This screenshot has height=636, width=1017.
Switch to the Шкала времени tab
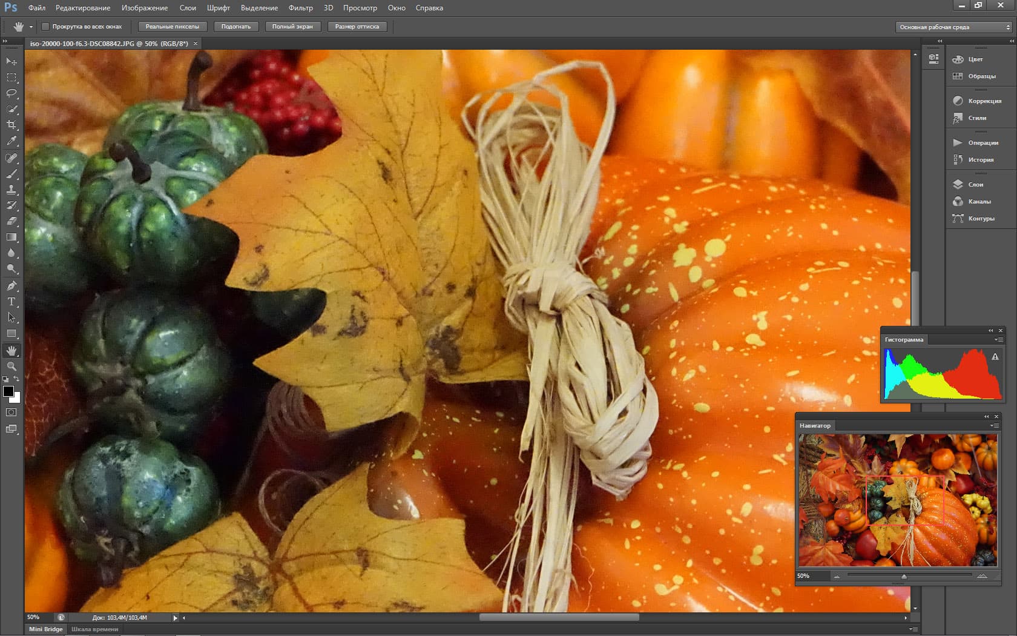click(95, 629)
